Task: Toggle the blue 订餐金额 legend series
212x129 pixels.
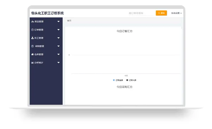Action: click(x=118, y=80)
